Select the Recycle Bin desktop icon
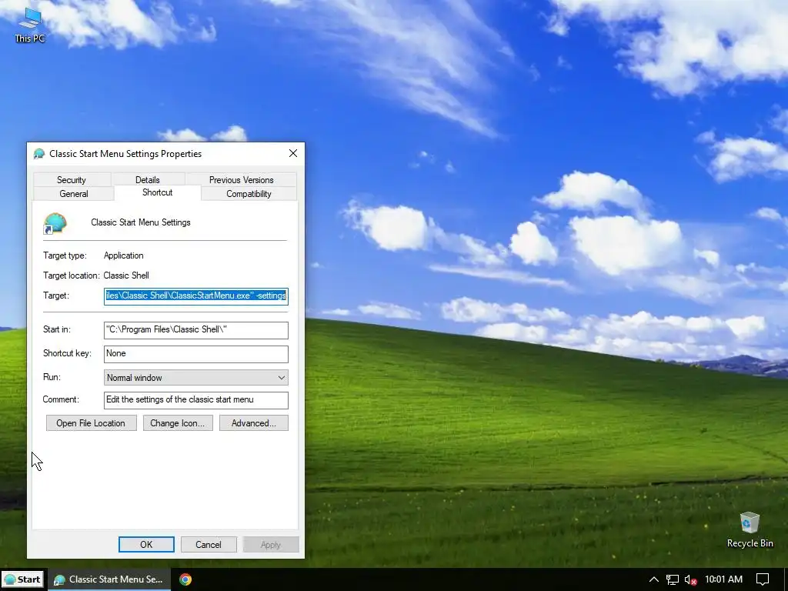Image resolution: width=788 pixels, height=591 pixels. 750,529
